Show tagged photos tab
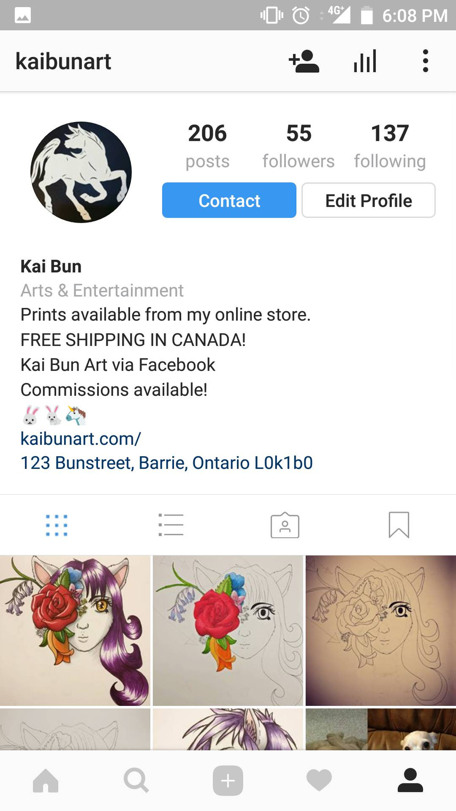The width and height of the screenshot is (456, 811). pos(285,525)
